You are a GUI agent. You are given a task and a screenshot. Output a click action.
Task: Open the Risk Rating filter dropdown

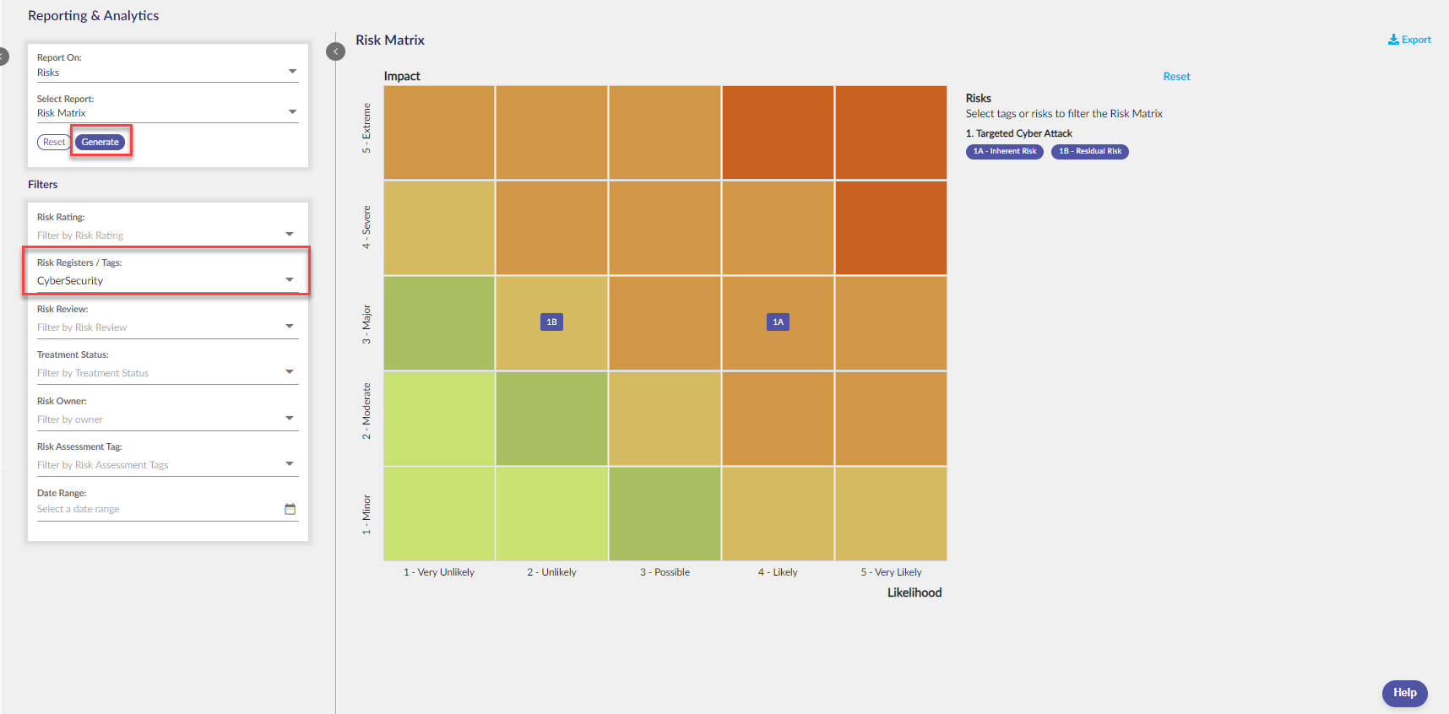point(167,235)
